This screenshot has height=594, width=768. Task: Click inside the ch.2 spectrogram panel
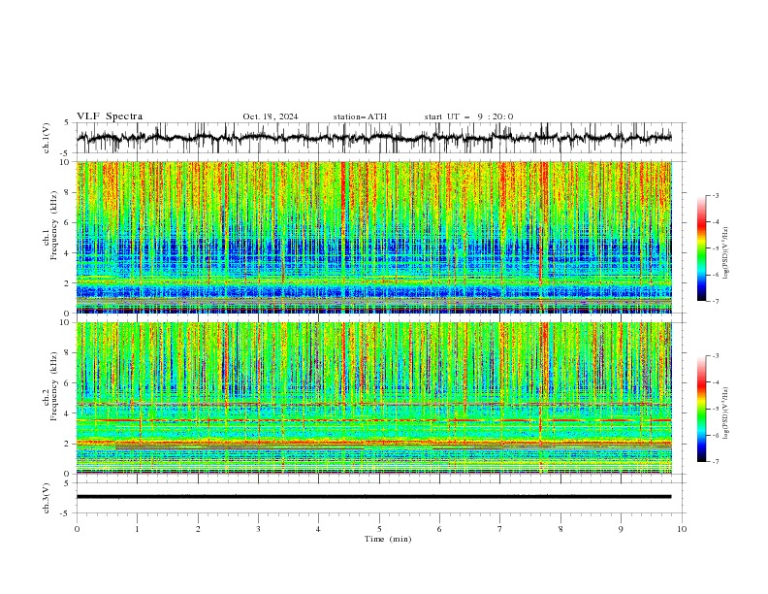point(374,398)
